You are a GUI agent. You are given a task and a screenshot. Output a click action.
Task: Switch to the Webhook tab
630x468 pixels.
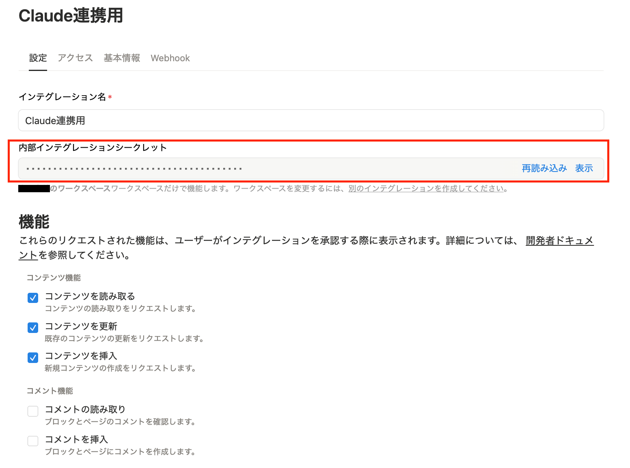[170, 58]
